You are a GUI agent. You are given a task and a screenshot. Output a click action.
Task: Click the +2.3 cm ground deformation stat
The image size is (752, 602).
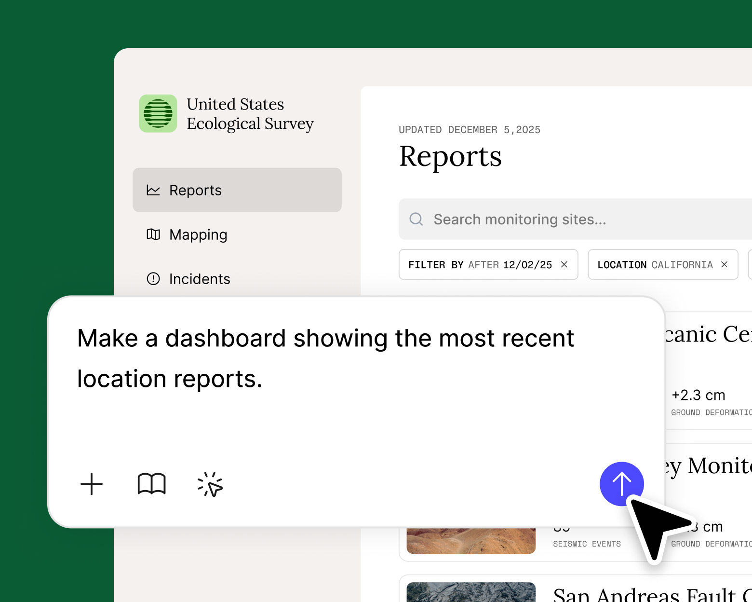pyautogui.click(x=698, y=395)
